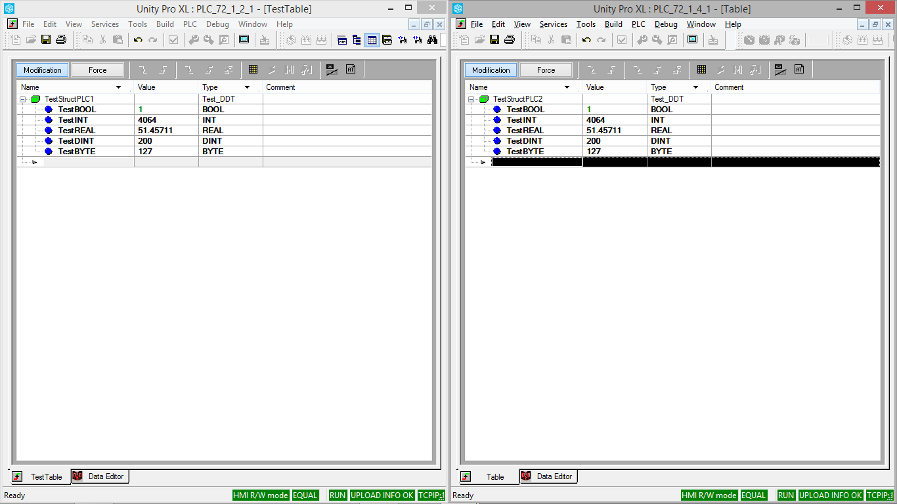Click the UPLOAD INFO OK status button
Screen dimensions: 897x504
[382, 495]
